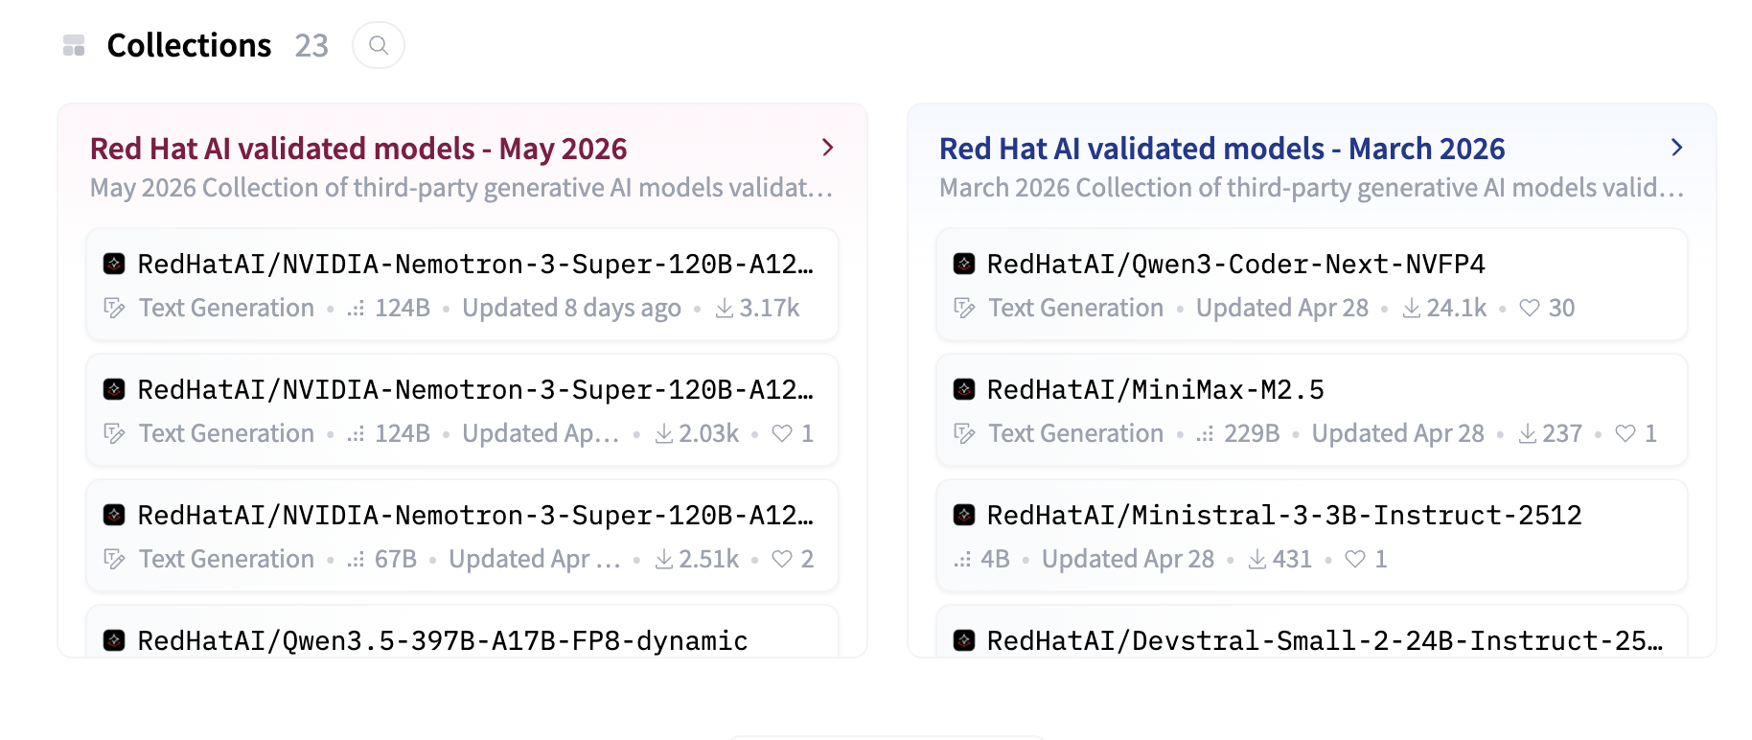This screenshot has width=1752, height=740.
Task: Click the download icon beside 2.03k
Action: point(664,433)
